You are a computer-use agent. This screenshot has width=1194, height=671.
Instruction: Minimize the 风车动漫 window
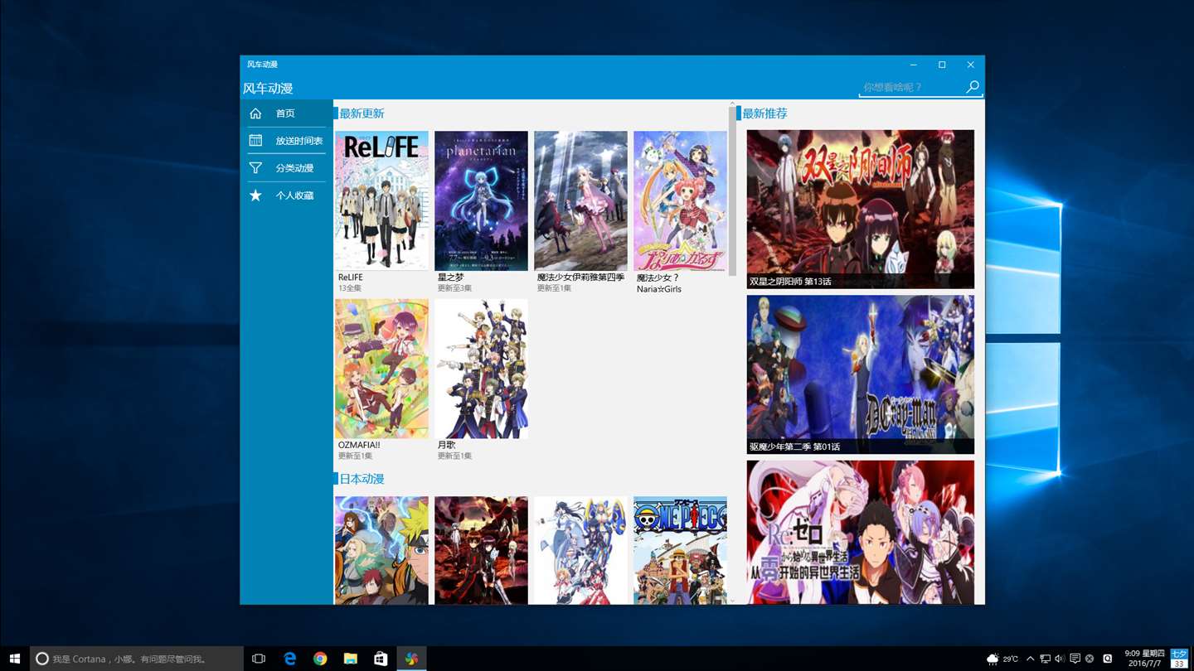[x=914, y=65]
